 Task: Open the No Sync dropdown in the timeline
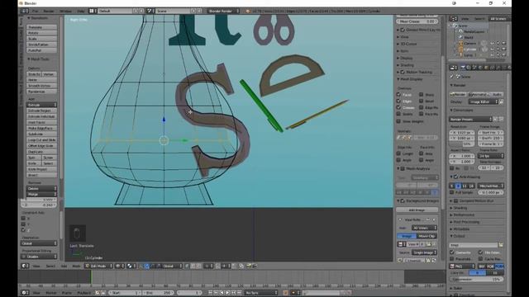(261, 293)
